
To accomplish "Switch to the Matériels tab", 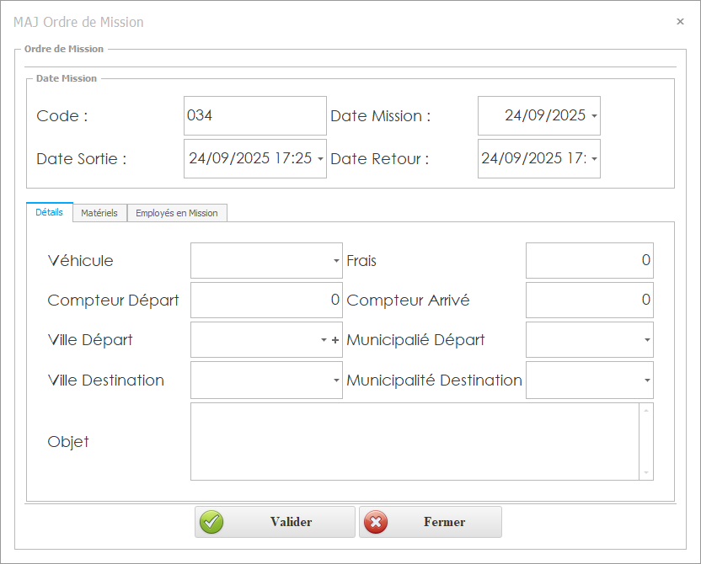I will tap(99, 213).
